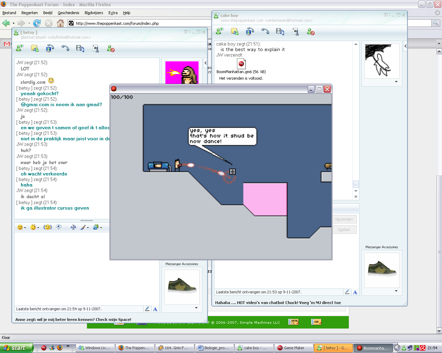Invite a contact in the betsy chat toolbar
The image size is (442, 353).
[20, 49]
